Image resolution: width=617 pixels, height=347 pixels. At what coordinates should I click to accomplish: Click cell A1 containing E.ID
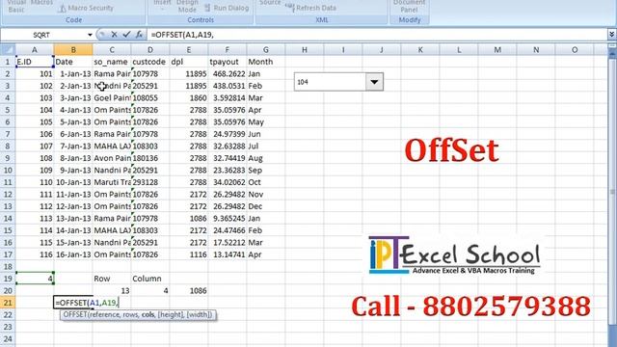coord(35,62)
